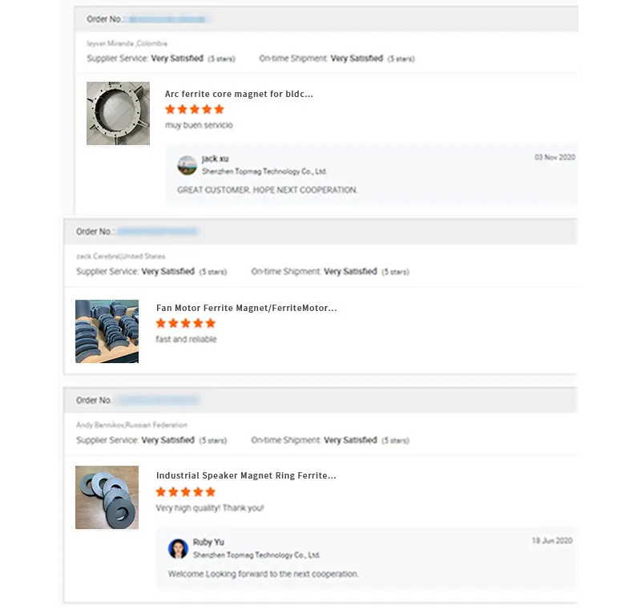Viewport: 633px width, 610px height.
Task: Click star rating under Industrial Speaker Magnet Ring
Action: (186, 491)
